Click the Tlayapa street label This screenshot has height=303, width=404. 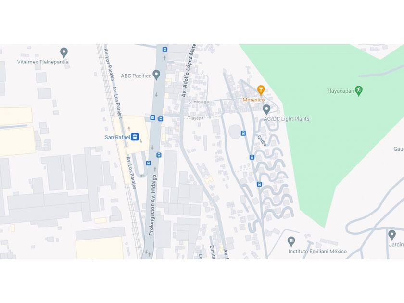pyautogui.click(x=196, y=118)
